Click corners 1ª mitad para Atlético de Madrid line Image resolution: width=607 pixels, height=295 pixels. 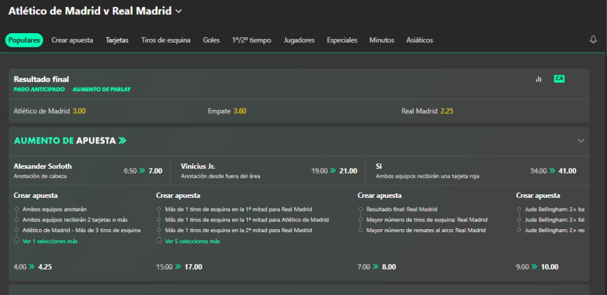pyautogui.click(x=247, y=220)
